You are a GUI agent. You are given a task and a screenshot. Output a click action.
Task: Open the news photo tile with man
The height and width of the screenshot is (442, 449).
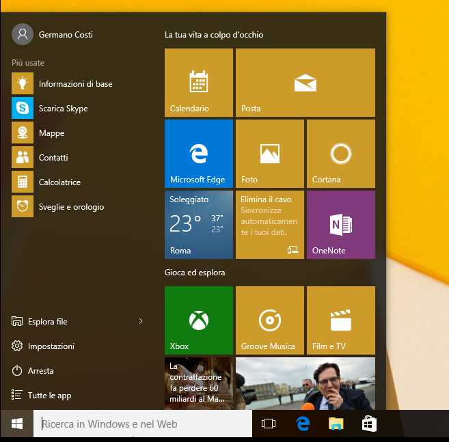(x=305, y=383)
